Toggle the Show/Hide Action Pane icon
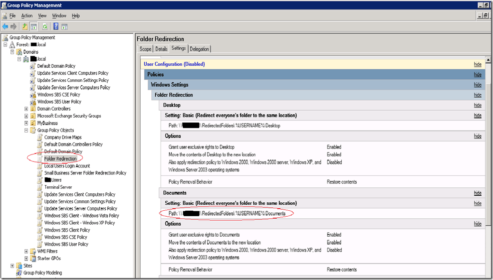This screenshot has height=280, width=493. tap(64, 26)
